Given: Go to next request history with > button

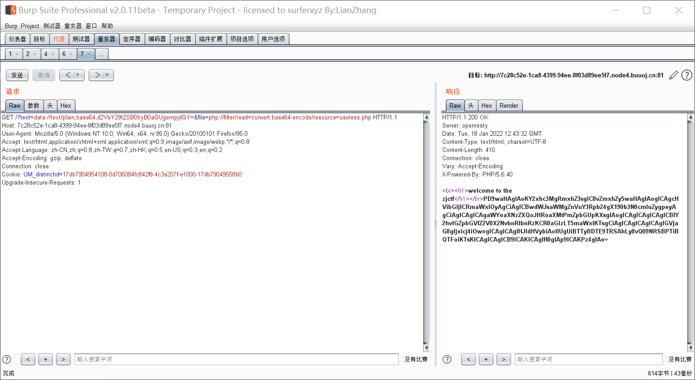Looking at the screenshot, I should coord(96,75).
